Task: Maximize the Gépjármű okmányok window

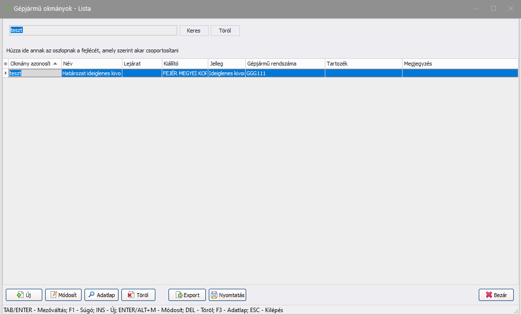Action: 493,8
